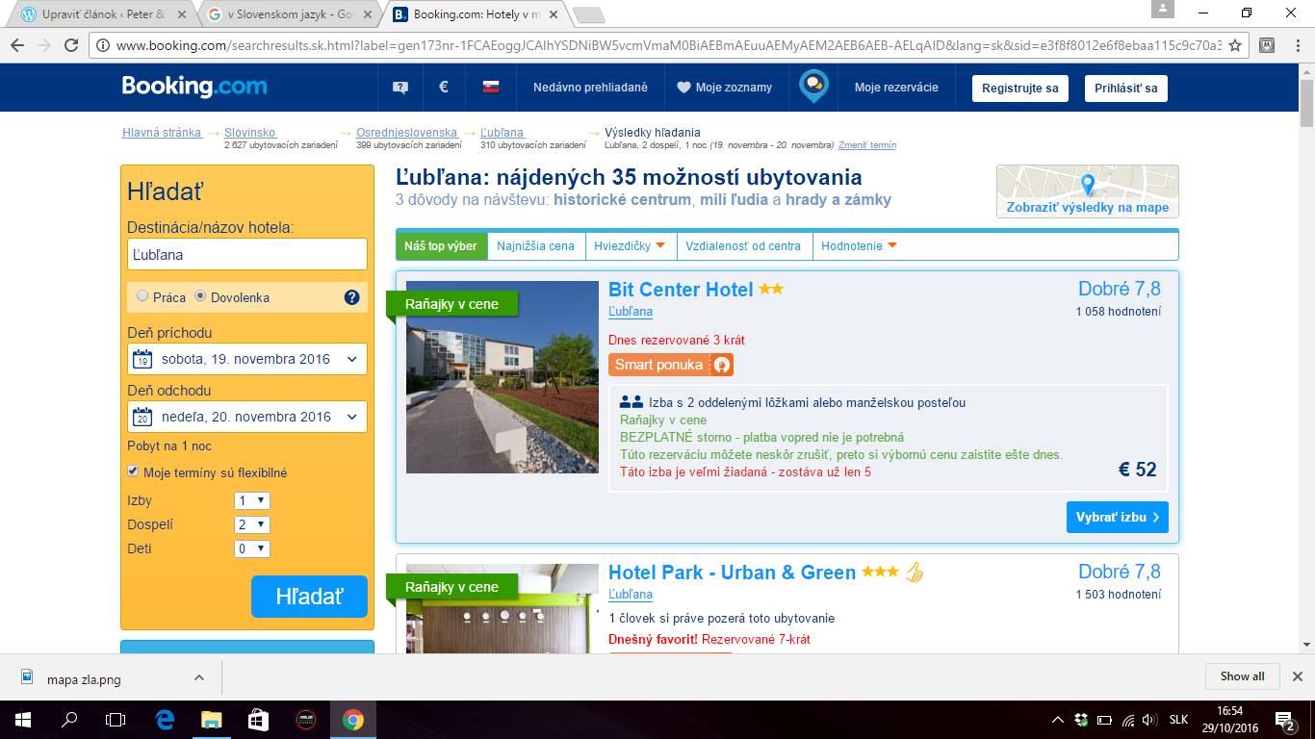1315x739 pixels.
Task: Click the Slovak flag language icon
Action: pos(491,88)
